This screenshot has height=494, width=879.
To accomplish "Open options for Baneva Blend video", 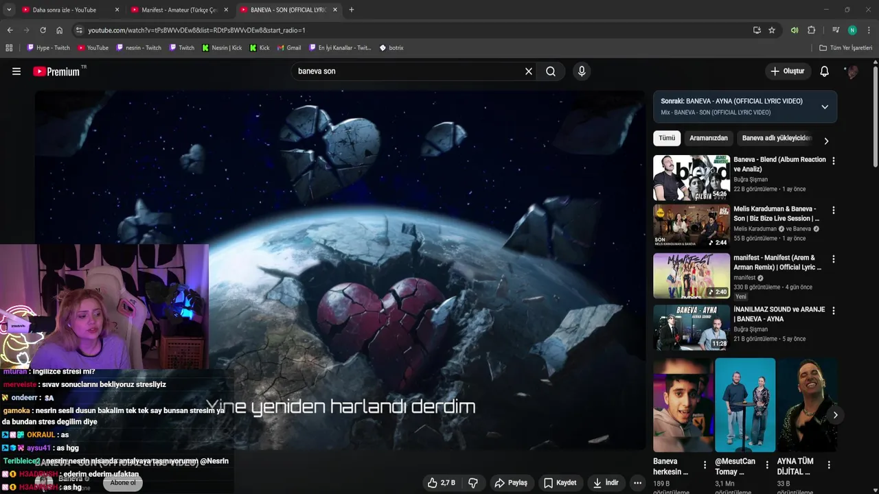I will point(834,161).
